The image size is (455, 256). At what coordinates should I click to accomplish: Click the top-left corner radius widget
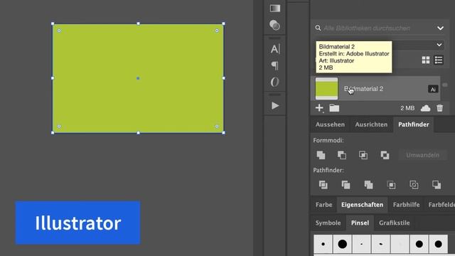59,31
